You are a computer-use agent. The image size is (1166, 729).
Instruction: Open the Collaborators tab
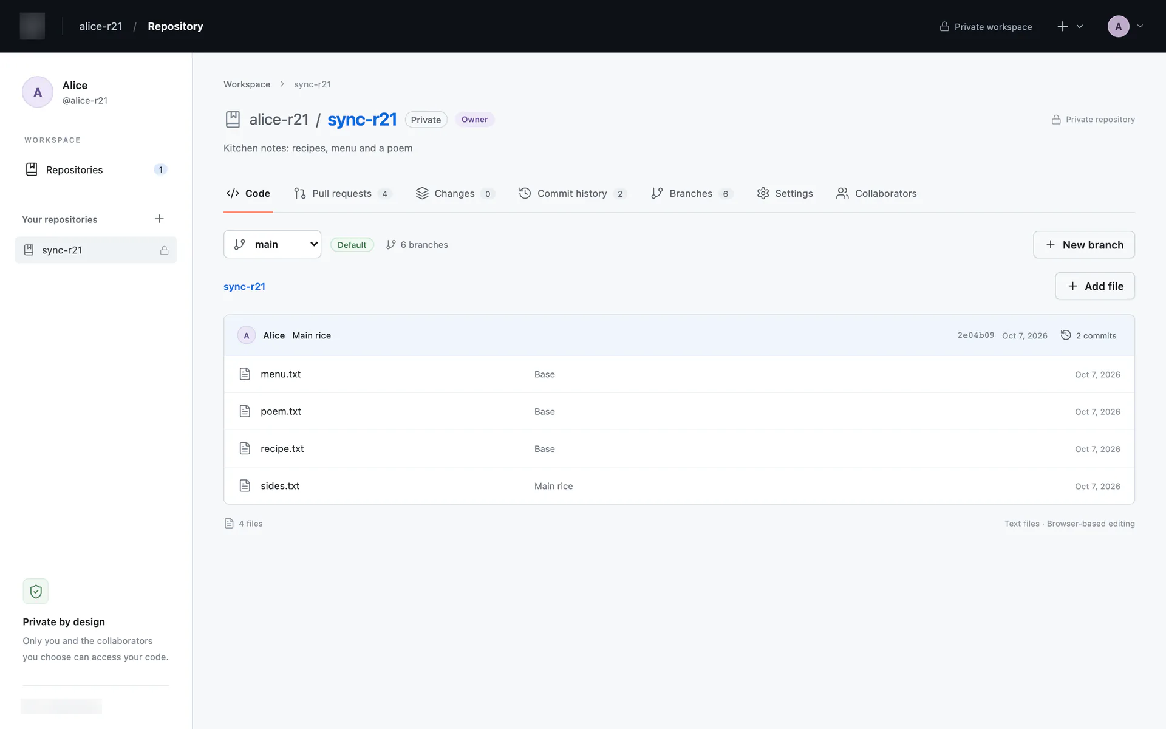coord(876,193)
